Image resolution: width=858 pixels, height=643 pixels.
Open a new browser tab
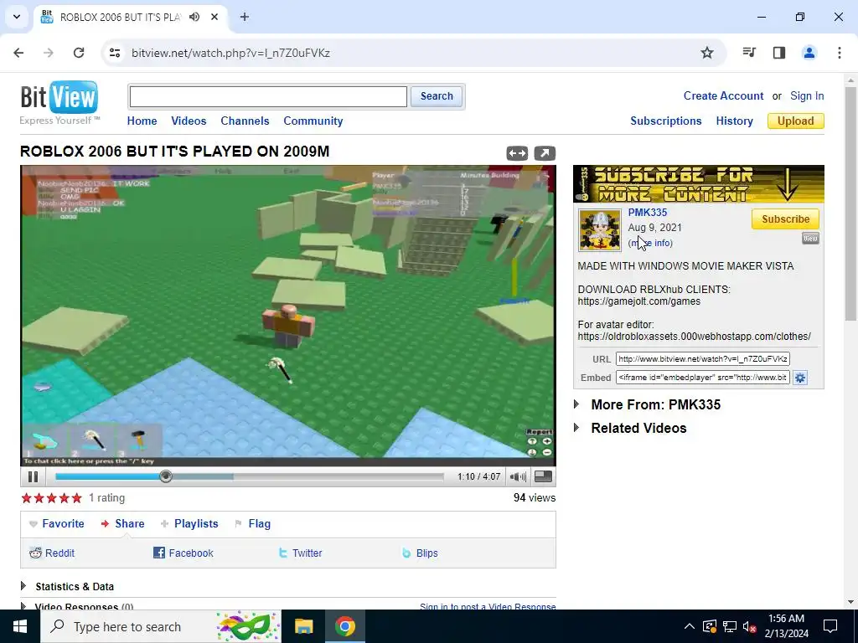[x=245, y=17]
